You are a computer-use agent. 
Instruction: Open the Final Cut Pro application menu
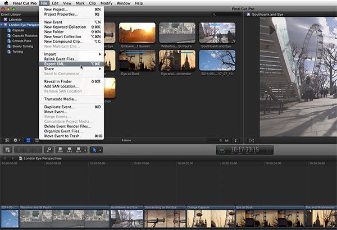(25, 3)
